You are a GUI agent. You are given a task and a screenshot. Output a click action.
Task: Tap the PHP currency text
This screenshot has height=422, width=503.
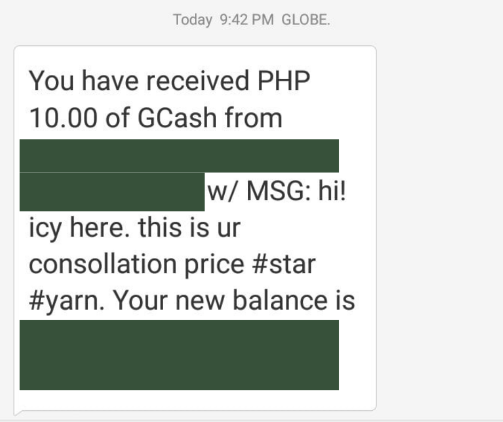point(284,80)
